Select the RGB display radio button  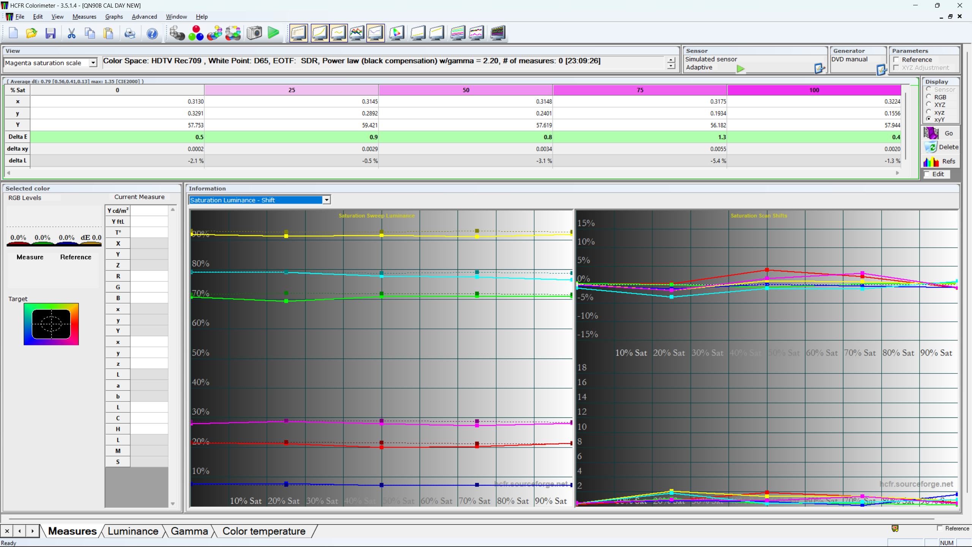point(929,97)
